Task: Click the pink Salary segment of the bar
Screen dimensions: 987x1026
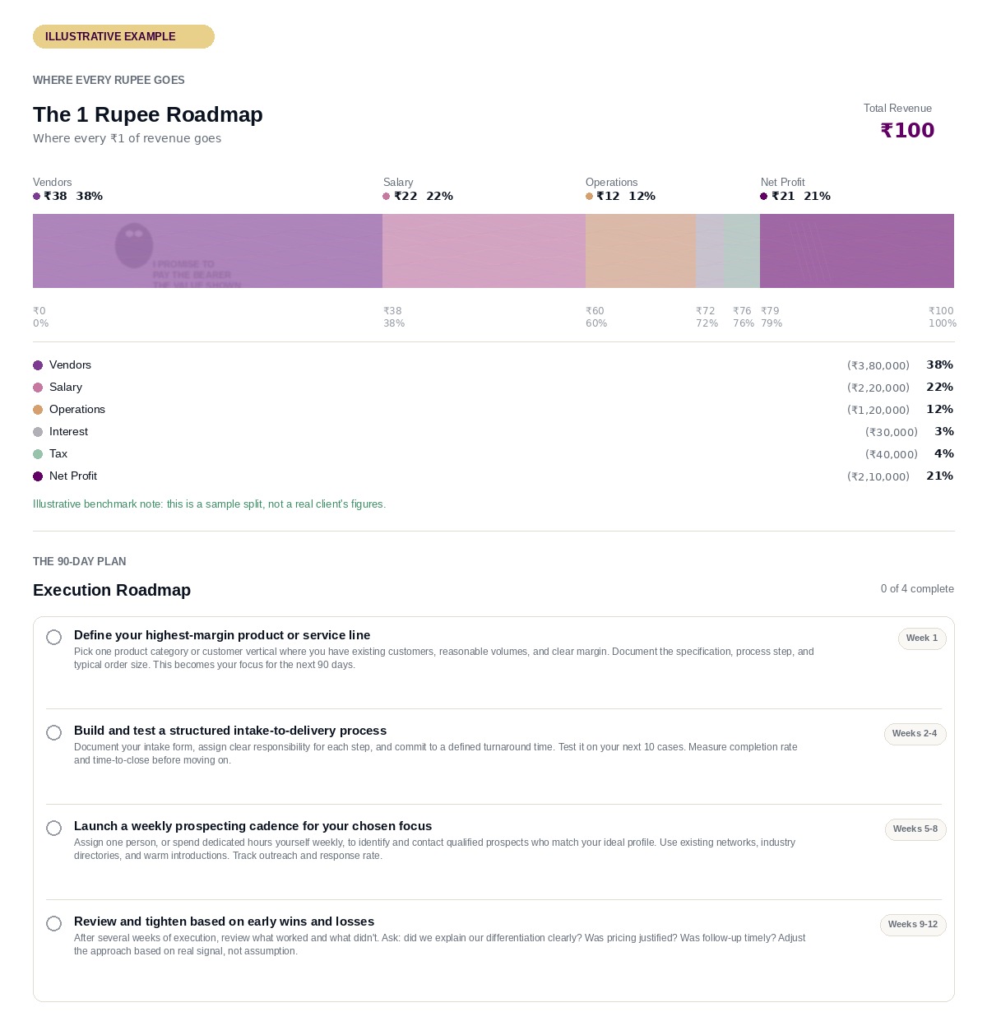Action: point(484,251)
